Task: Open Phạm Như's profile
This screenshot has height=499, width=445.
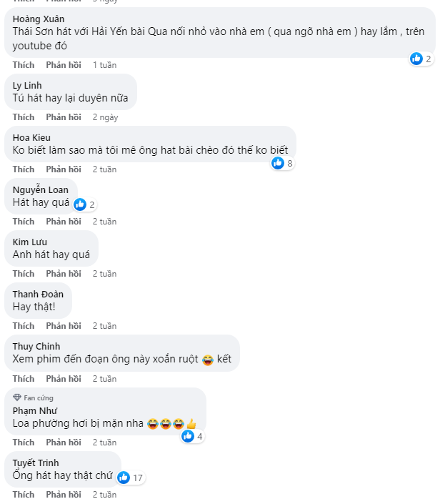Action: coord(35,410)
